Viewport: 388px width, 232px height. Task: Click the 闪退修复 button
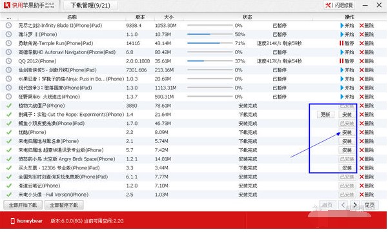pos(339,5)
